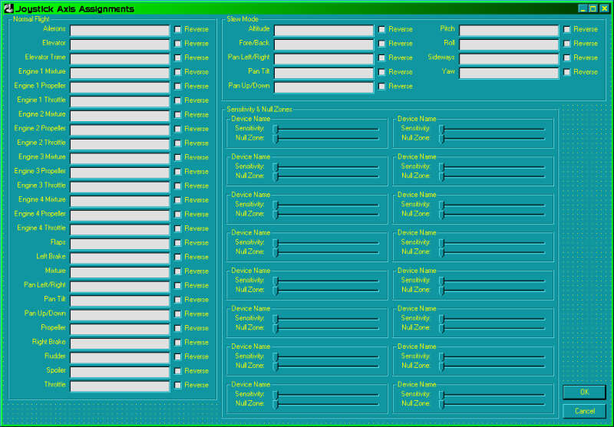The width and height of the screenshot is (614, 427).
Task: Enable Reverse for Engine 1 Throttle
Action: [178, 100]
